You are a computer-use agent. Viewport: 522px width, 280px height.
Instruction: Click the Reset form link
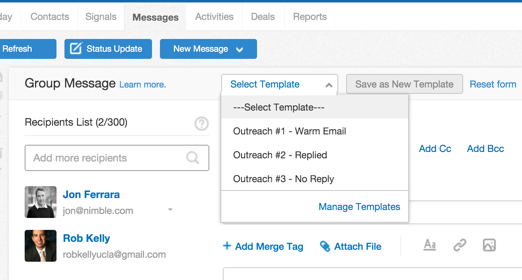493,84
